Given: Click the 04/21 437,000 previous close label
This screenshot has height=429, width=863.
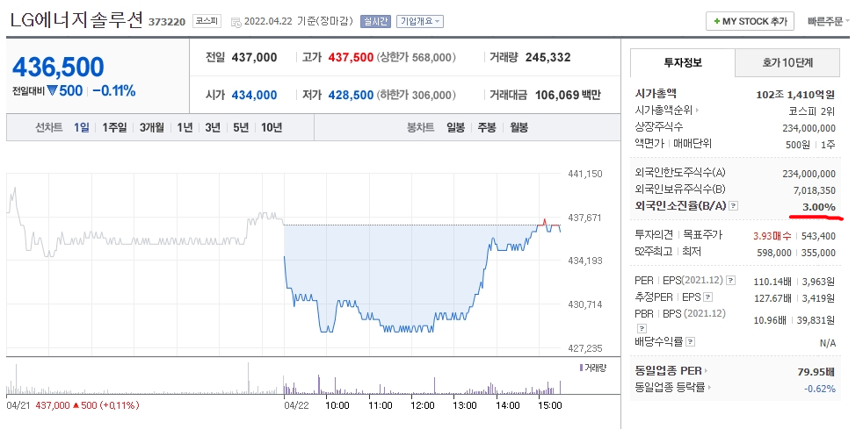Looking at the screenshot, I should (73, 405).
